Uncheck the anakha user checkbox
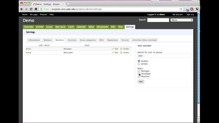The height and width of the screenshot is (123, 219). pos(139,61)
